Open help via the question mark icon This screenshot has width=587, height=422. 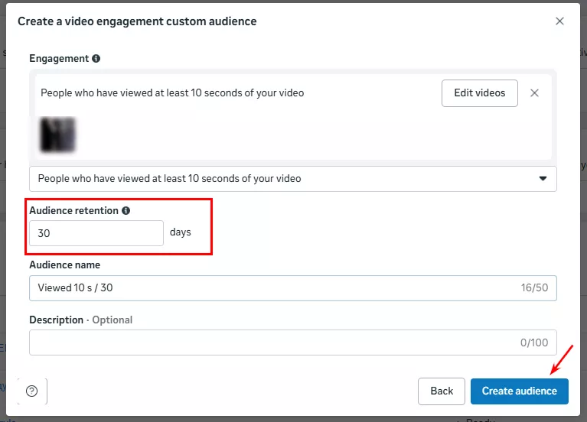point(31,391)
